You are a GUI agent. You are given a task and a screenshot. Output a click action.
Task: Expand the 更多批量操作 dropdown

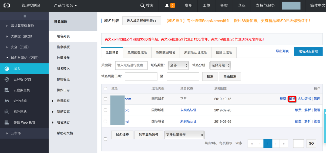pos(184,135)
